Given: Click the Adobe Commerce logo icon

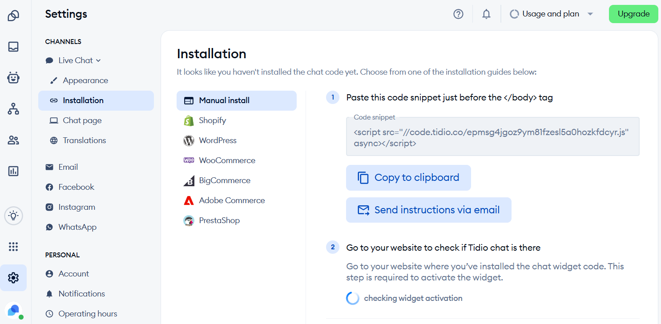Looking at the screenshot, I should click(x=189, y=200).
